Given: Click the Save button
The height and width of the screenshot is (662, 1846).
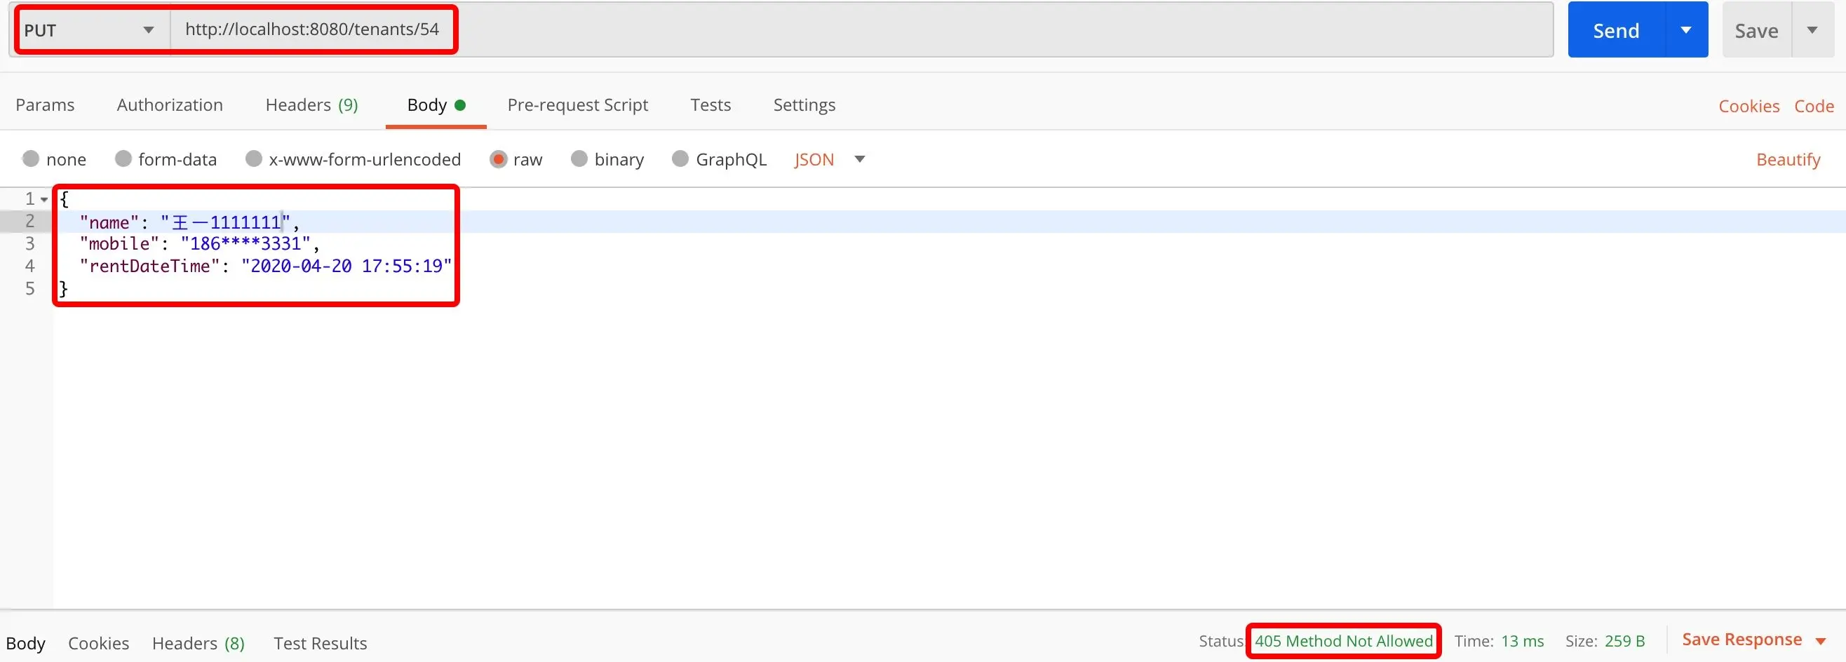Looking at the screenshot, I should coord(1756,30).
